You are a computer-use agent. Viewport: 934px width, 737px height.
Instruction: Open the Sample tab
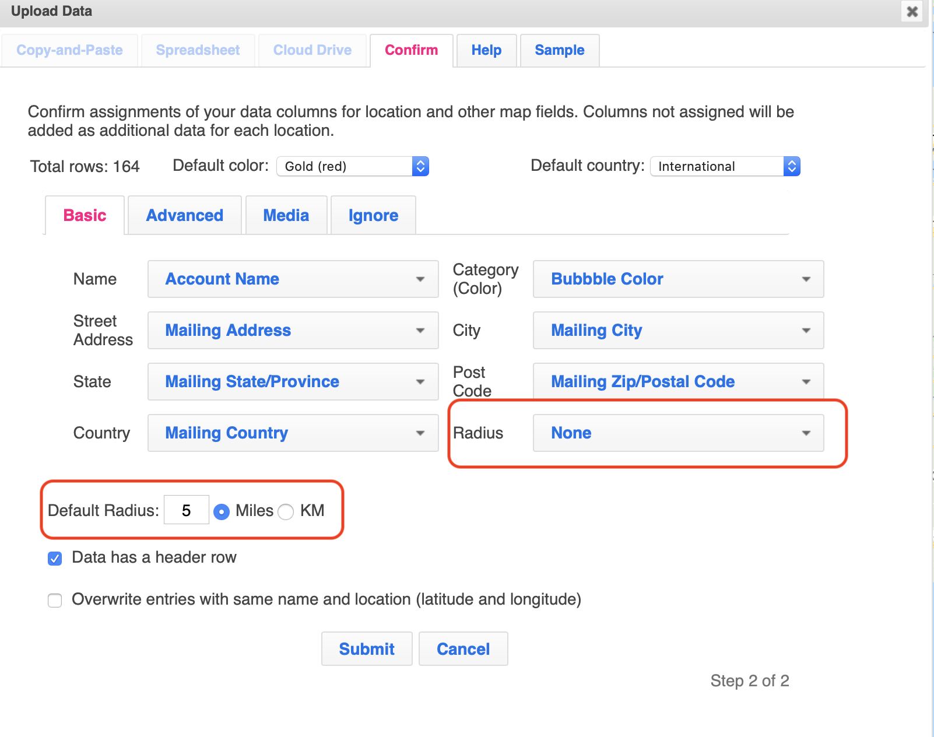click(559, 50)
